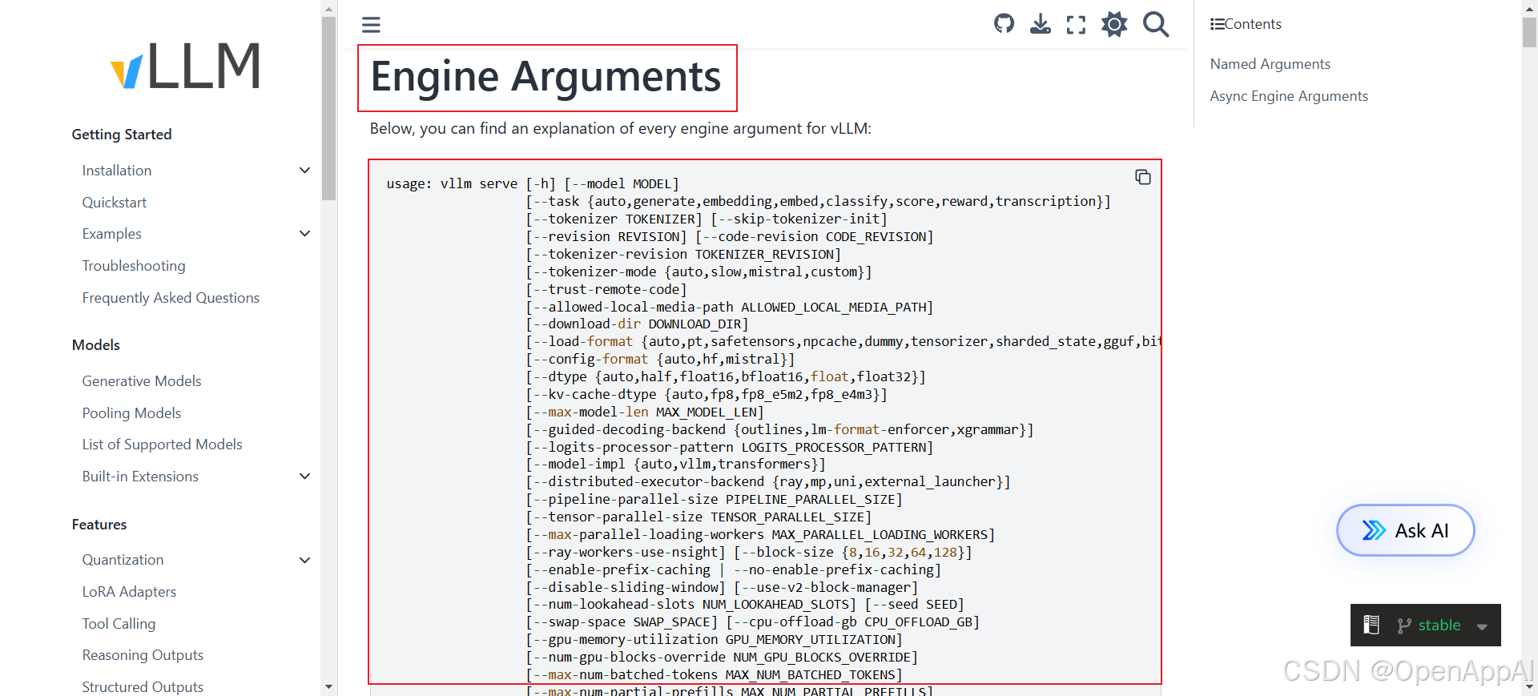Image resolution: width=1538 pixels, height=696 pixels.
Task: Click the '--download-dir DOWNLOAD_DIR' usage line
Action: click(638, 324)
